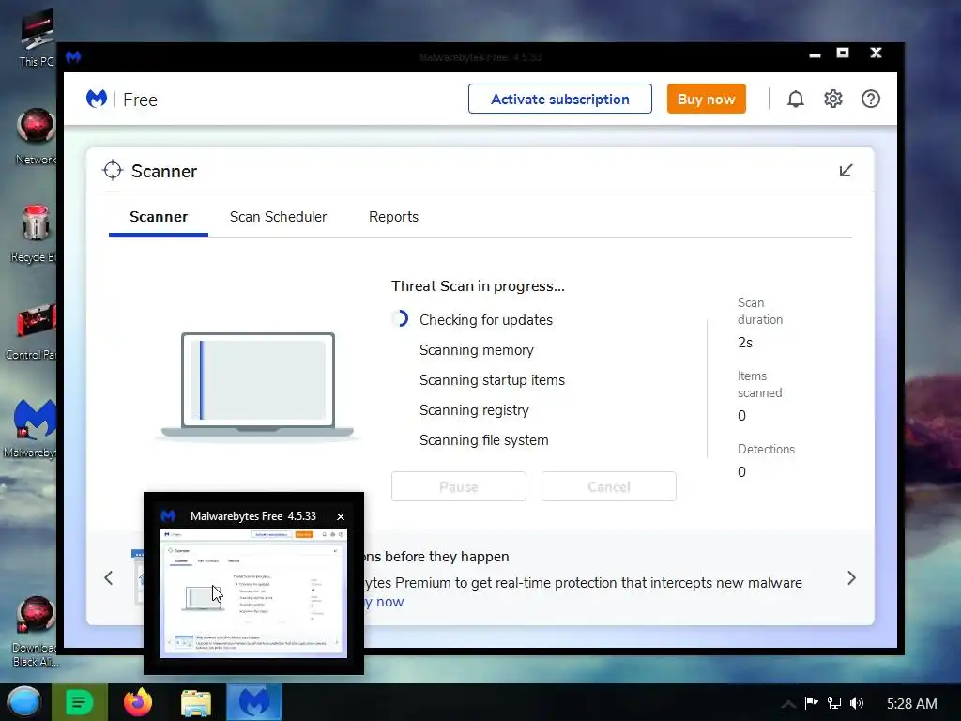Viewport: 961px width, 721px height.
Task: Go to next promo slide arrow
Action: point(851,577)
